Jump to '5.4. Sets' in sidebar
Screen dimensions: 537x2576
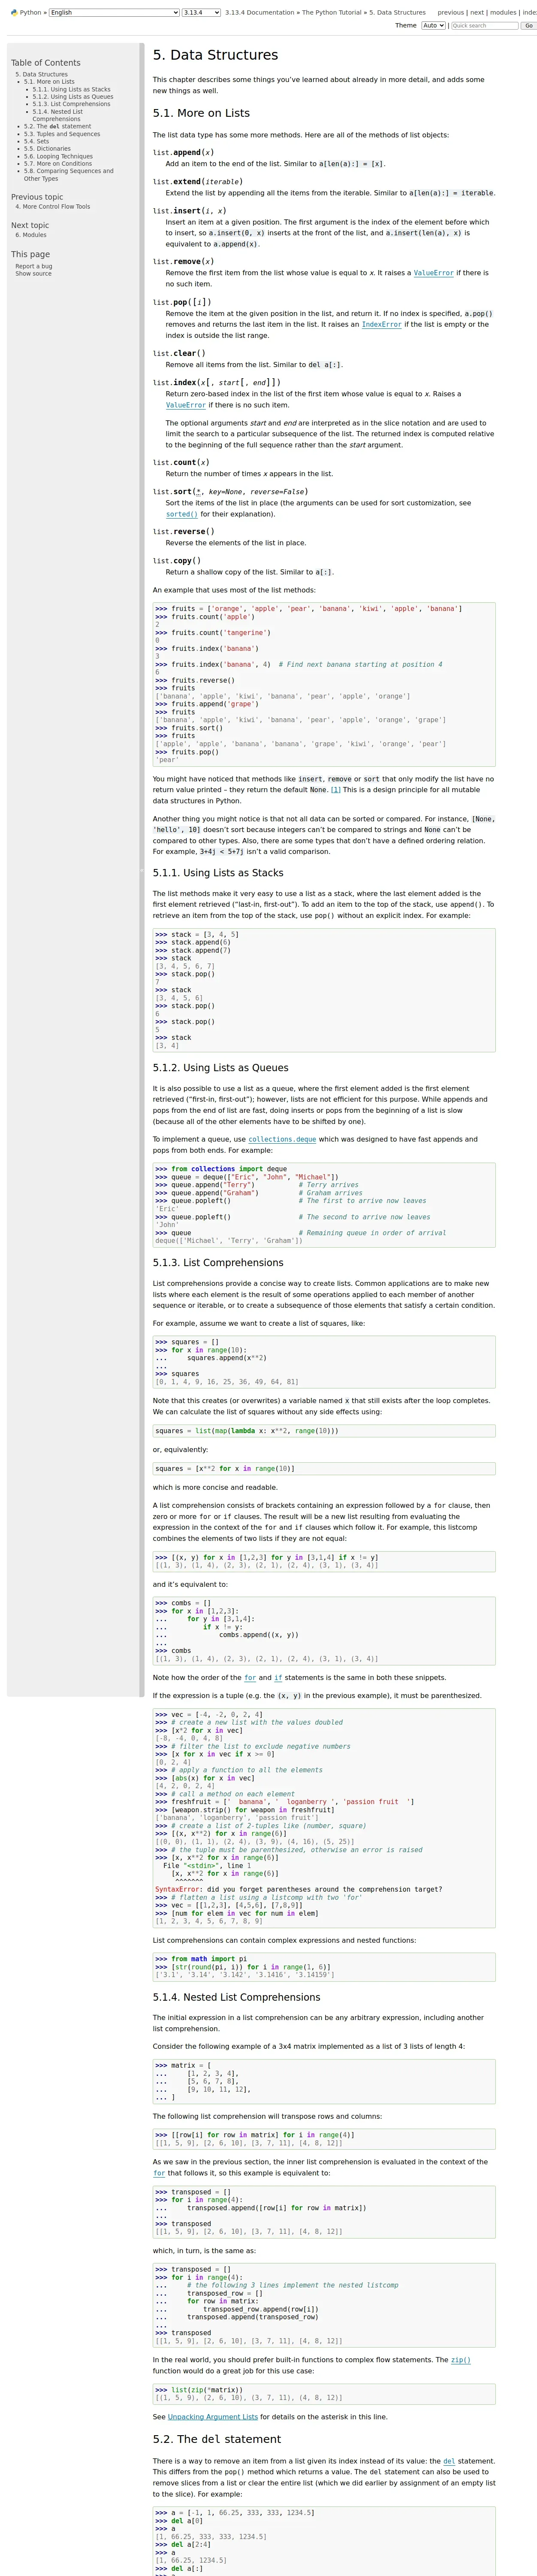[x=36, y=142]
